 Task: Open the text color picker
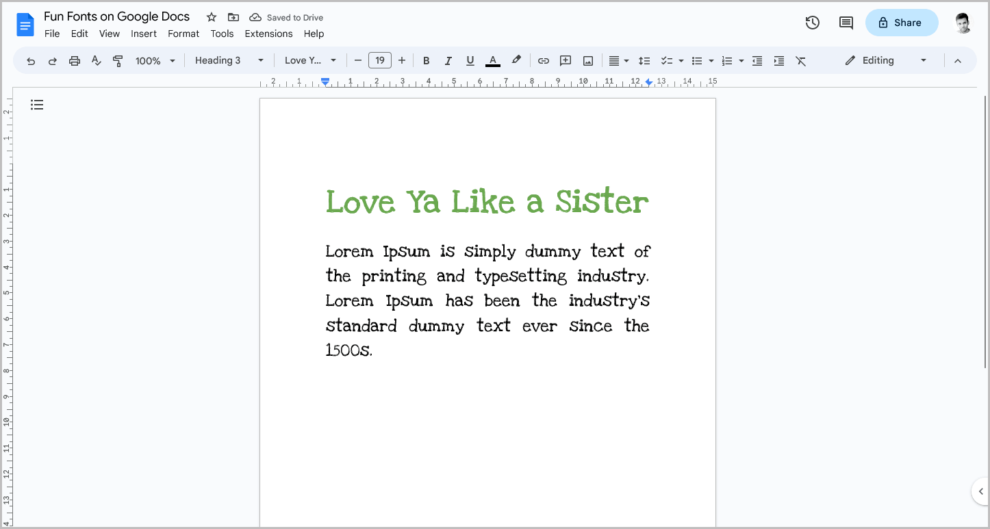tap(492, 60)
